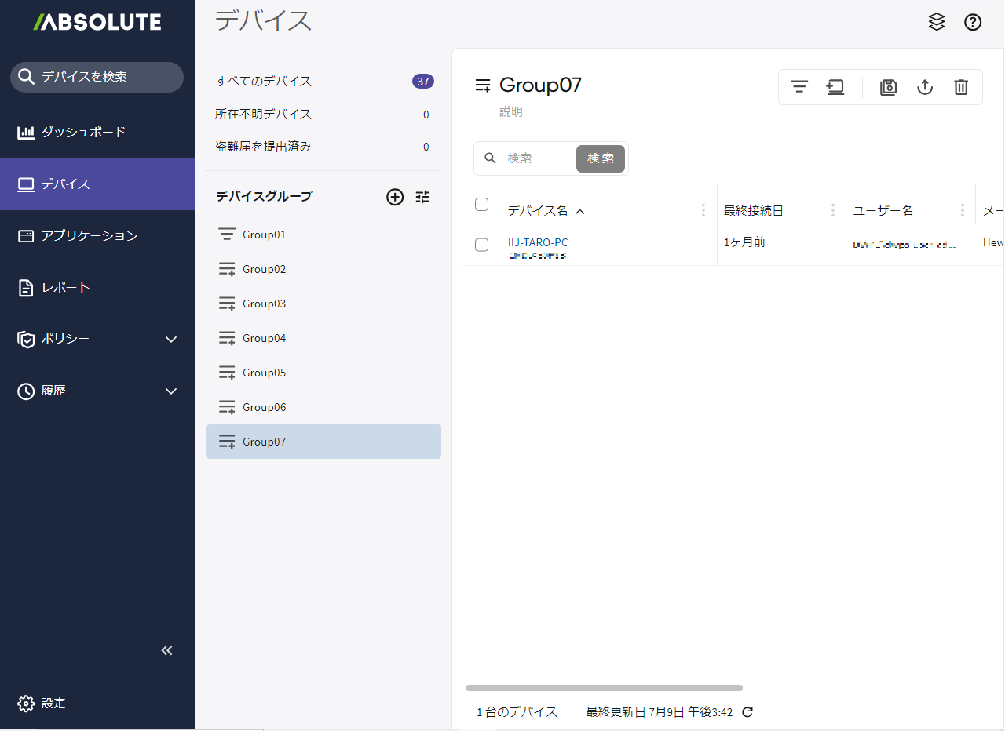This screenshot has width=1005, height=731.
Task: Click the refresh icon beside last update time
Action: coord(747,712)
